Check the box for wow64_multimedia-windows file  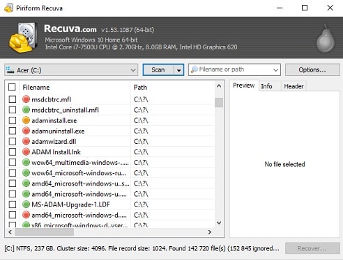pos(13,163)
